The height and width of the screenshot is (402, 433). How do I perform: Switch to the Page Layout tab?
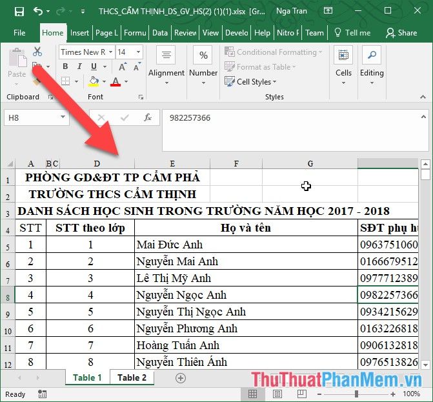coord(106,33)
